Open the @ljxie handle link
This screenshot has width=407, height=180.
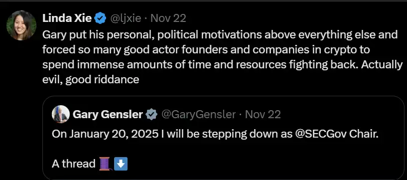(126, 19)
